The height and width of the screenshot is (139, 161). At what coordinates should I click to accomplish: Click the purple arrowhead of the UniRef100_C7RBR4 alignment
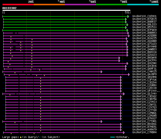coord(124,133)
